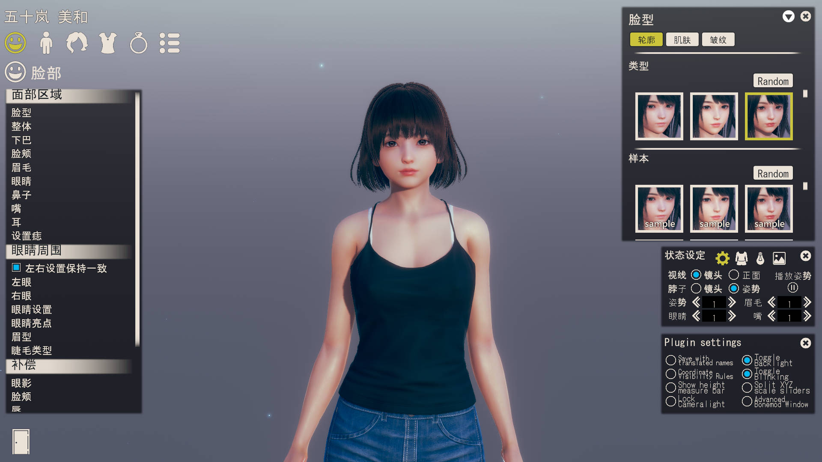Select 鼻子 in face region list

click(21, 195)
